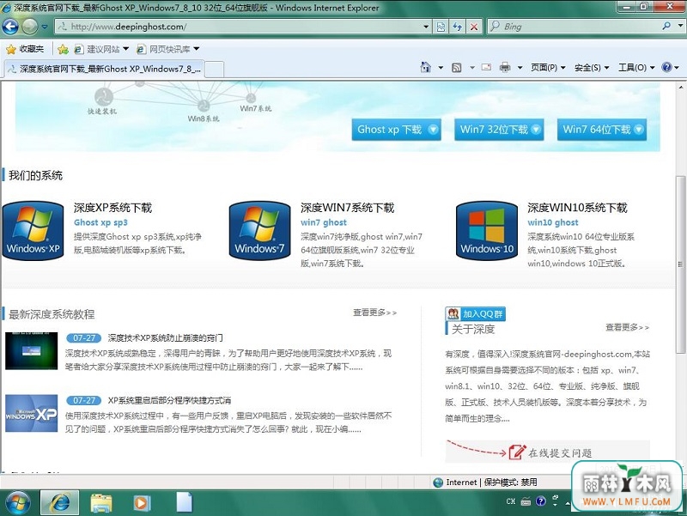The height and width of the screenshot is (516, 687).
Task: Expand the address bar history dropdown arrow
Action: [426, 27]
